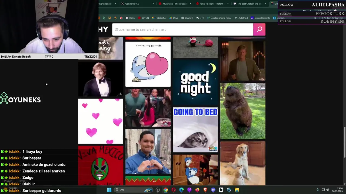346x194 pixels.
Task: Click the OYUNEKS logo
Action: (20, 99)
